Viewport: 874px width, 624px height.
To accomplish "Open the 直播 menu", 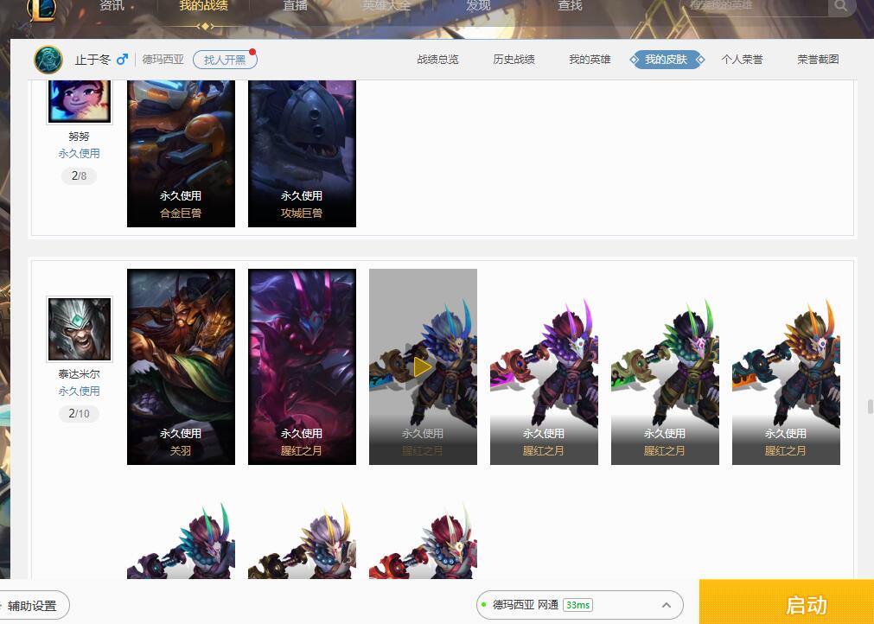I will coord(296,5).
